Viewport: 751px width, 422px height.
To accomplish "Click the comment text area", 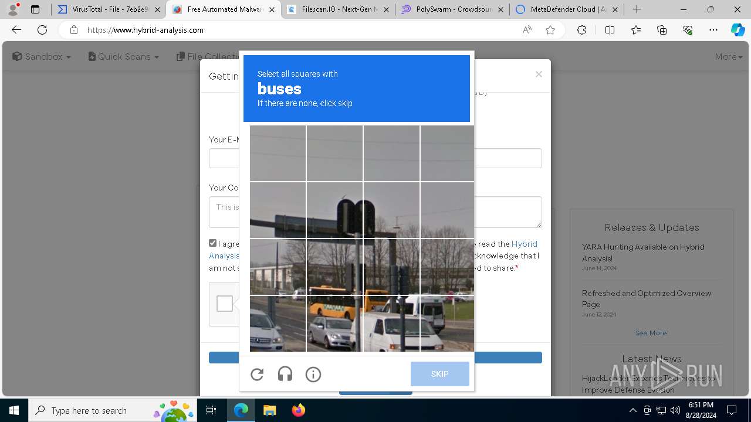I will click(375, 212).
